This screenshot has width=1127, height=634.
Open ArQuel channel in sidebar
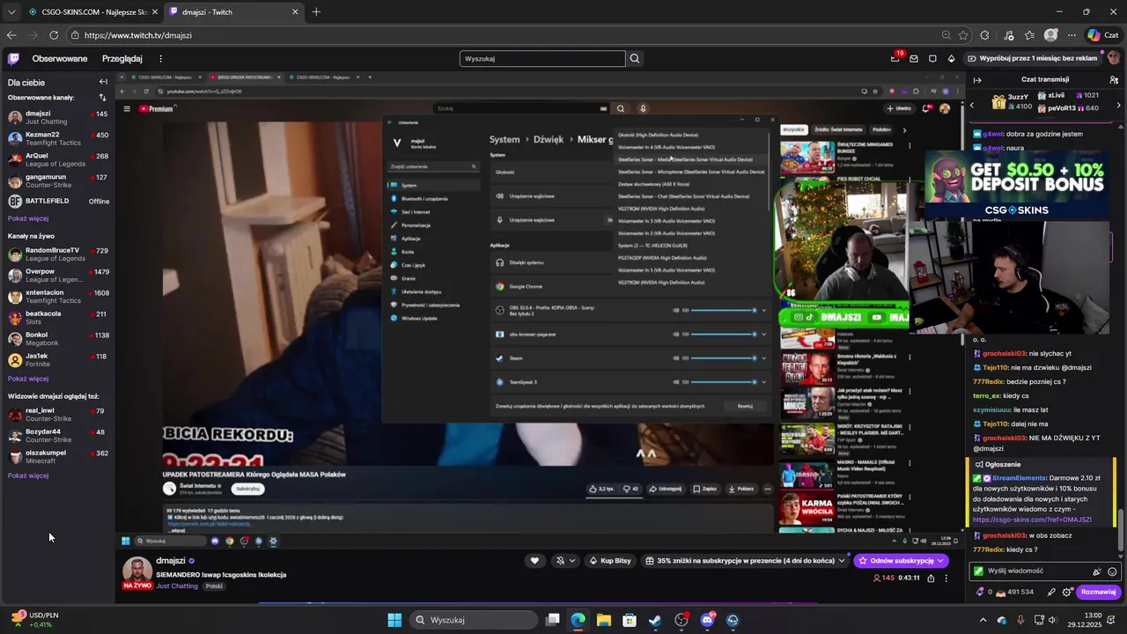57,159
